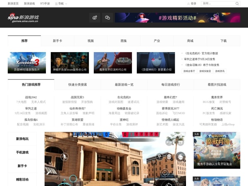Switch to the 新手卡 tab
Image resolution: width=248 pixels, height=186 pixels.
(57, 41)
